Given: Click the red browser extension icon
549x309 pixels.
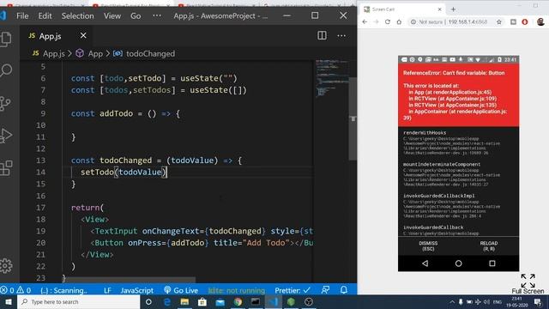Looking at the screenshot, I should pyautogui.click(x=525, y=21).
